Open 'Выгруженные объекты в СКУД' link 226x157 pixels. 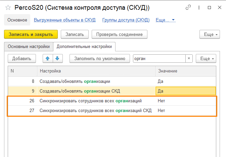65,20
